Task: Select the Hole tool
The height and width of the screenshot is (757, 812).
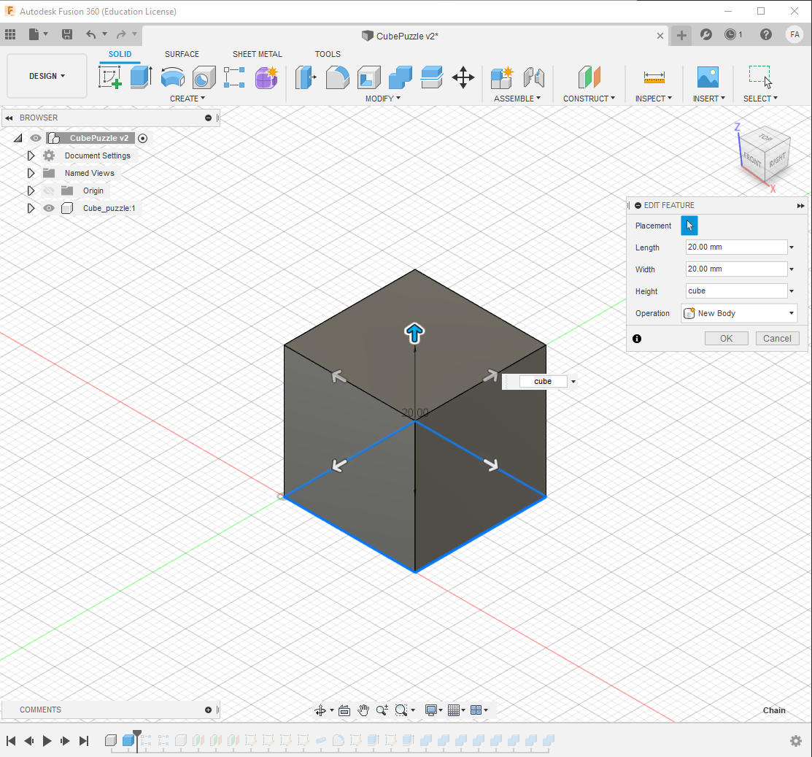Action: tap(204, 77)
